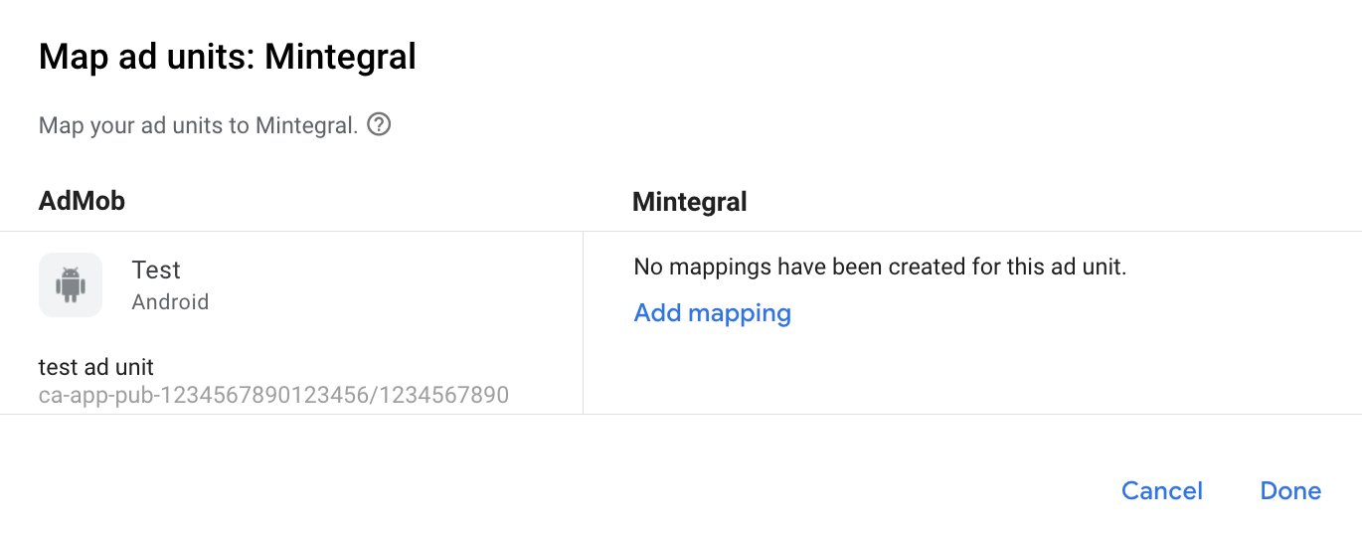The height and width of the screenshot is (541, 1362).
Task: Select the 'test ad unit' name
Action: click(96, 368)
